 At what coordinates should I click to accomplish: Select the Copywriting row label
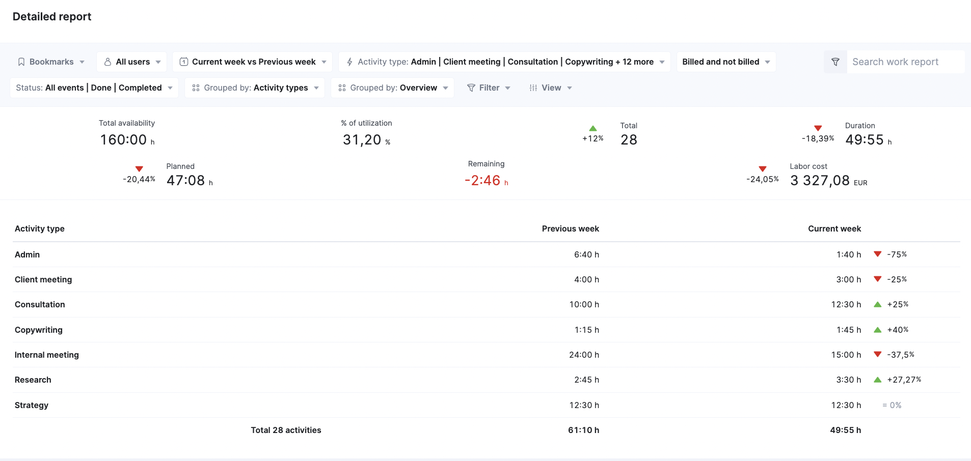point(39,330)
